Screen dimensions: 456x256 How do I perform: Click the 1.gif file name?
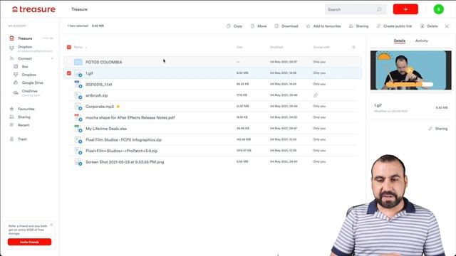[x=89, y=73]
